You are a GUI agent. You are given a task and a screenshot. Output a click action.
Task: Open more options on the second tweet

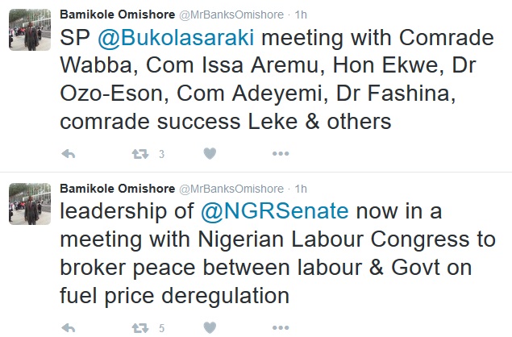tap(280, 327)
